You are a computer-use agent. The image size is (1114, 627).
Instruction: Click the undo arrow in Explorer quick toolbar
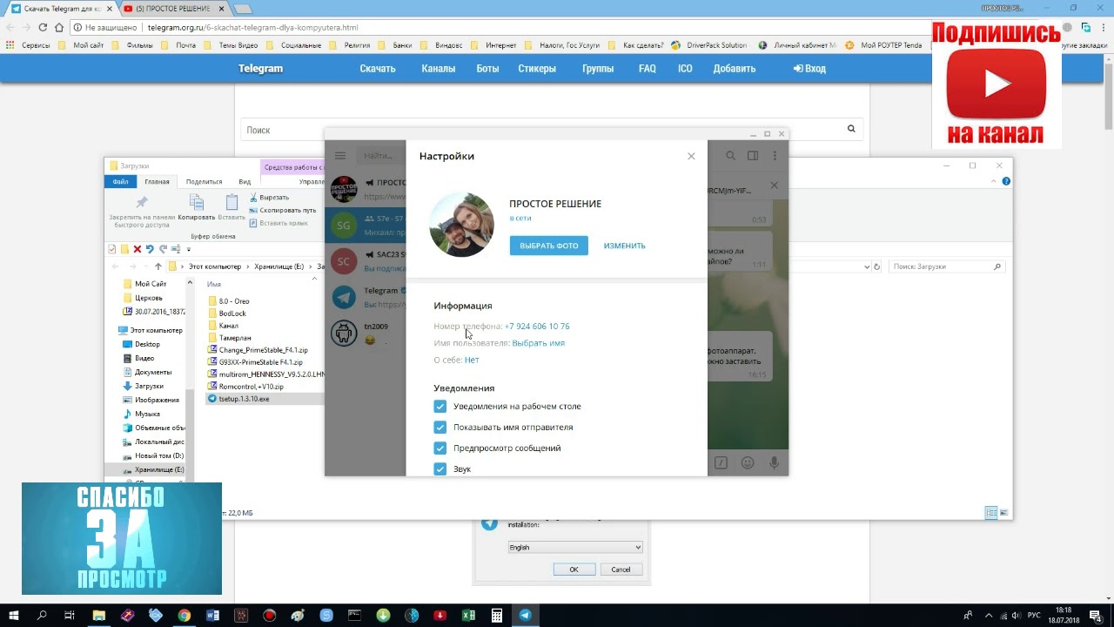point(150,249)
